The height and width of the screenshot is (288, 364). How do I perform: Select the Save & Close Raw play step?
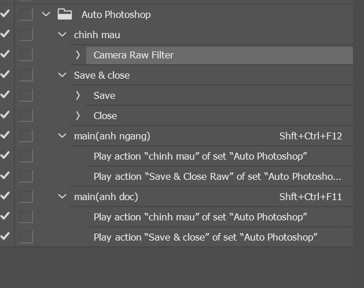[217, 176]
